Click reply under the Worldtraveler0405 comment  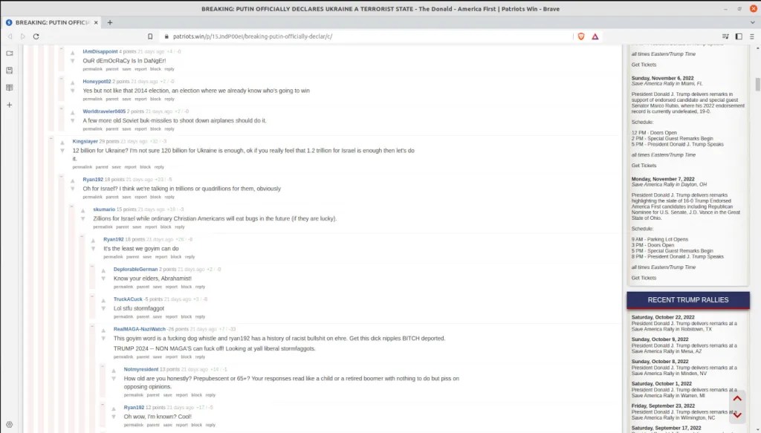pos(169,129)
